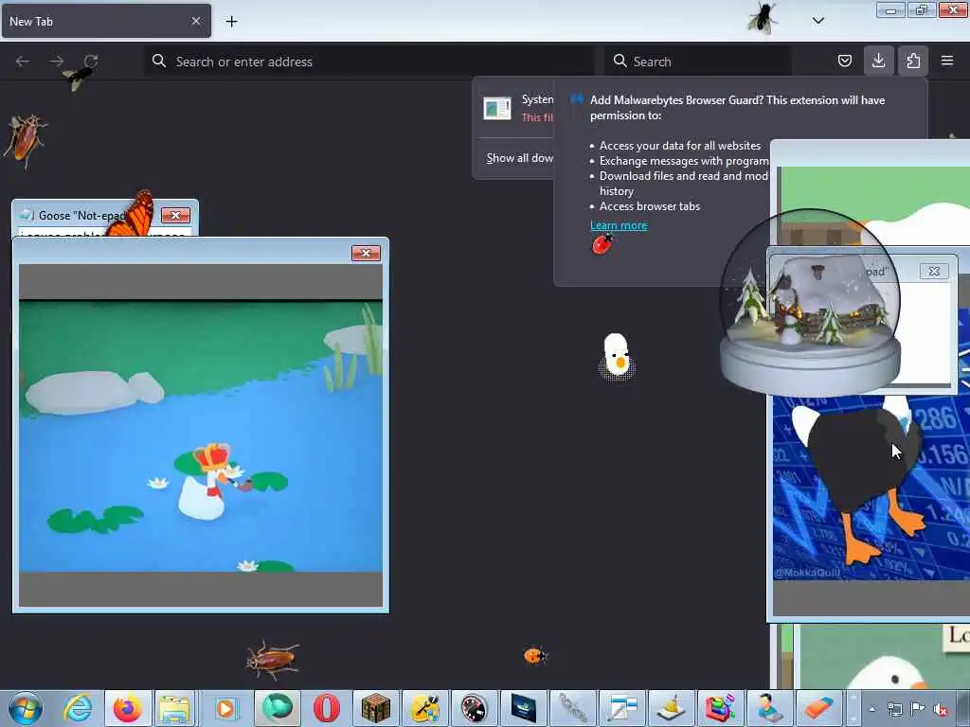Open Windows Explorer folder icon in taskbar
970x727 pixels.
tap(175, 708)
